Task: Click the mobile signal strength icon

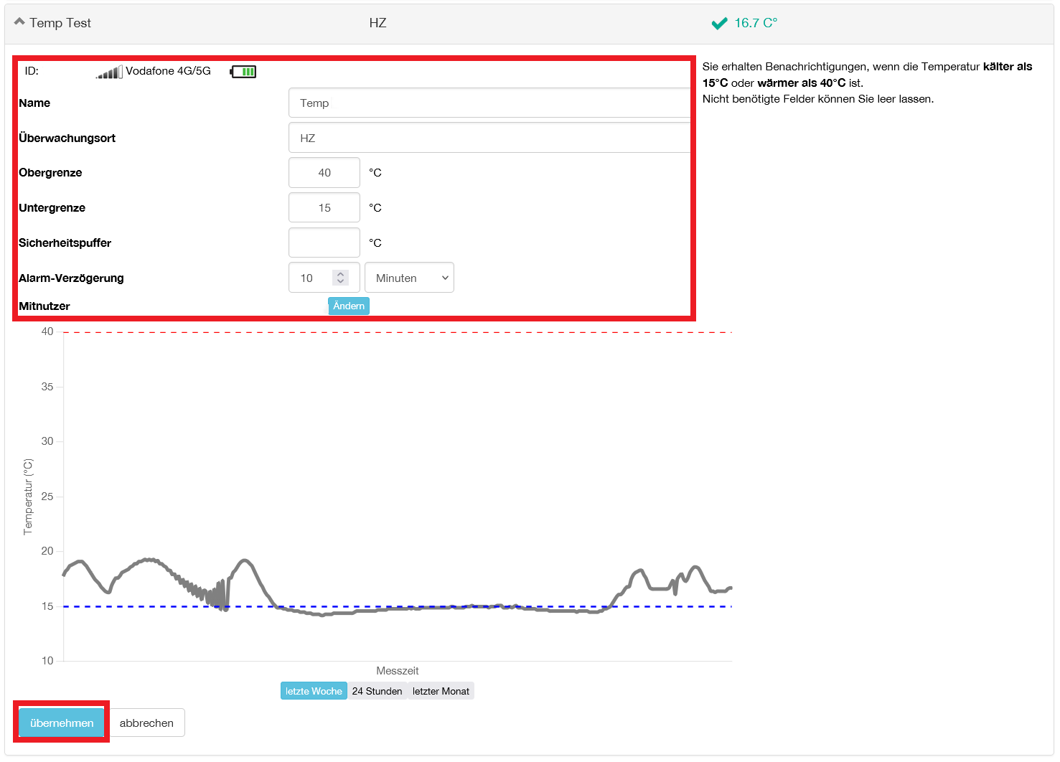Action: [x=109, y=72]
